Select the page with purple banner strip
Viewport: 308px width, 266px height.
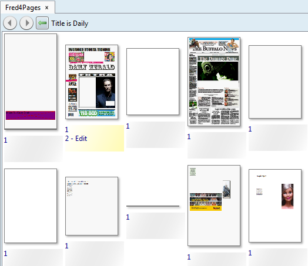(31, 81)
